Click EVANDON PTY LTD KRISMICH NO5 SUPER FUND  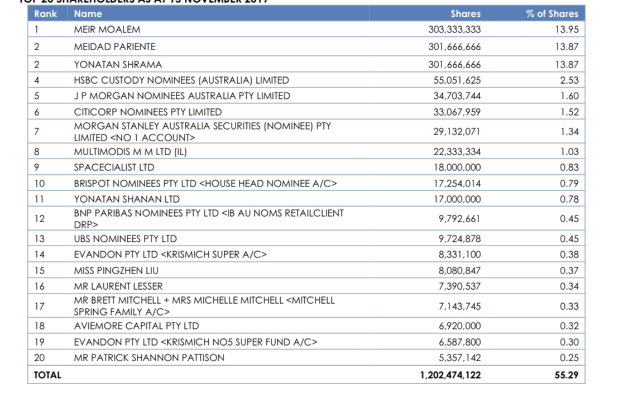[195, 342]
